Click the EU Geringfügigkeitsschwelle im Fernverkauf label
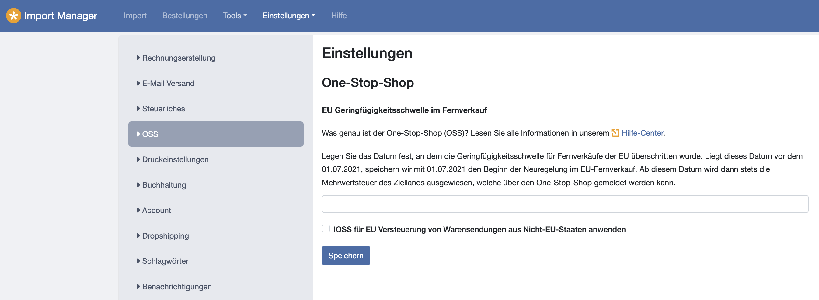819x300 pixels. pyautogui.click(x=404, y=110)
